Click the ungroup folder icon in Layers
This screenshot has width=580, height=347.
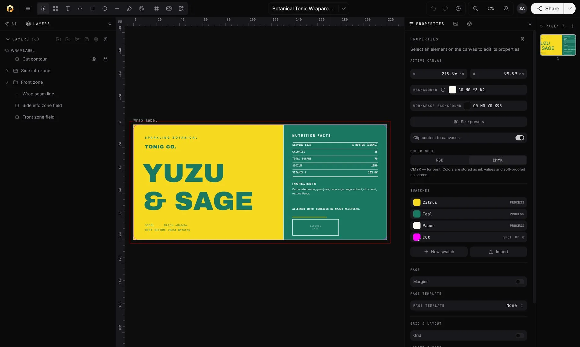pos(68,39)
